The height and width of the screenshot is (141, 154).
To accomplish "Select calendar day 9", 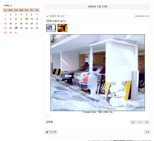I will pos(11,19).
